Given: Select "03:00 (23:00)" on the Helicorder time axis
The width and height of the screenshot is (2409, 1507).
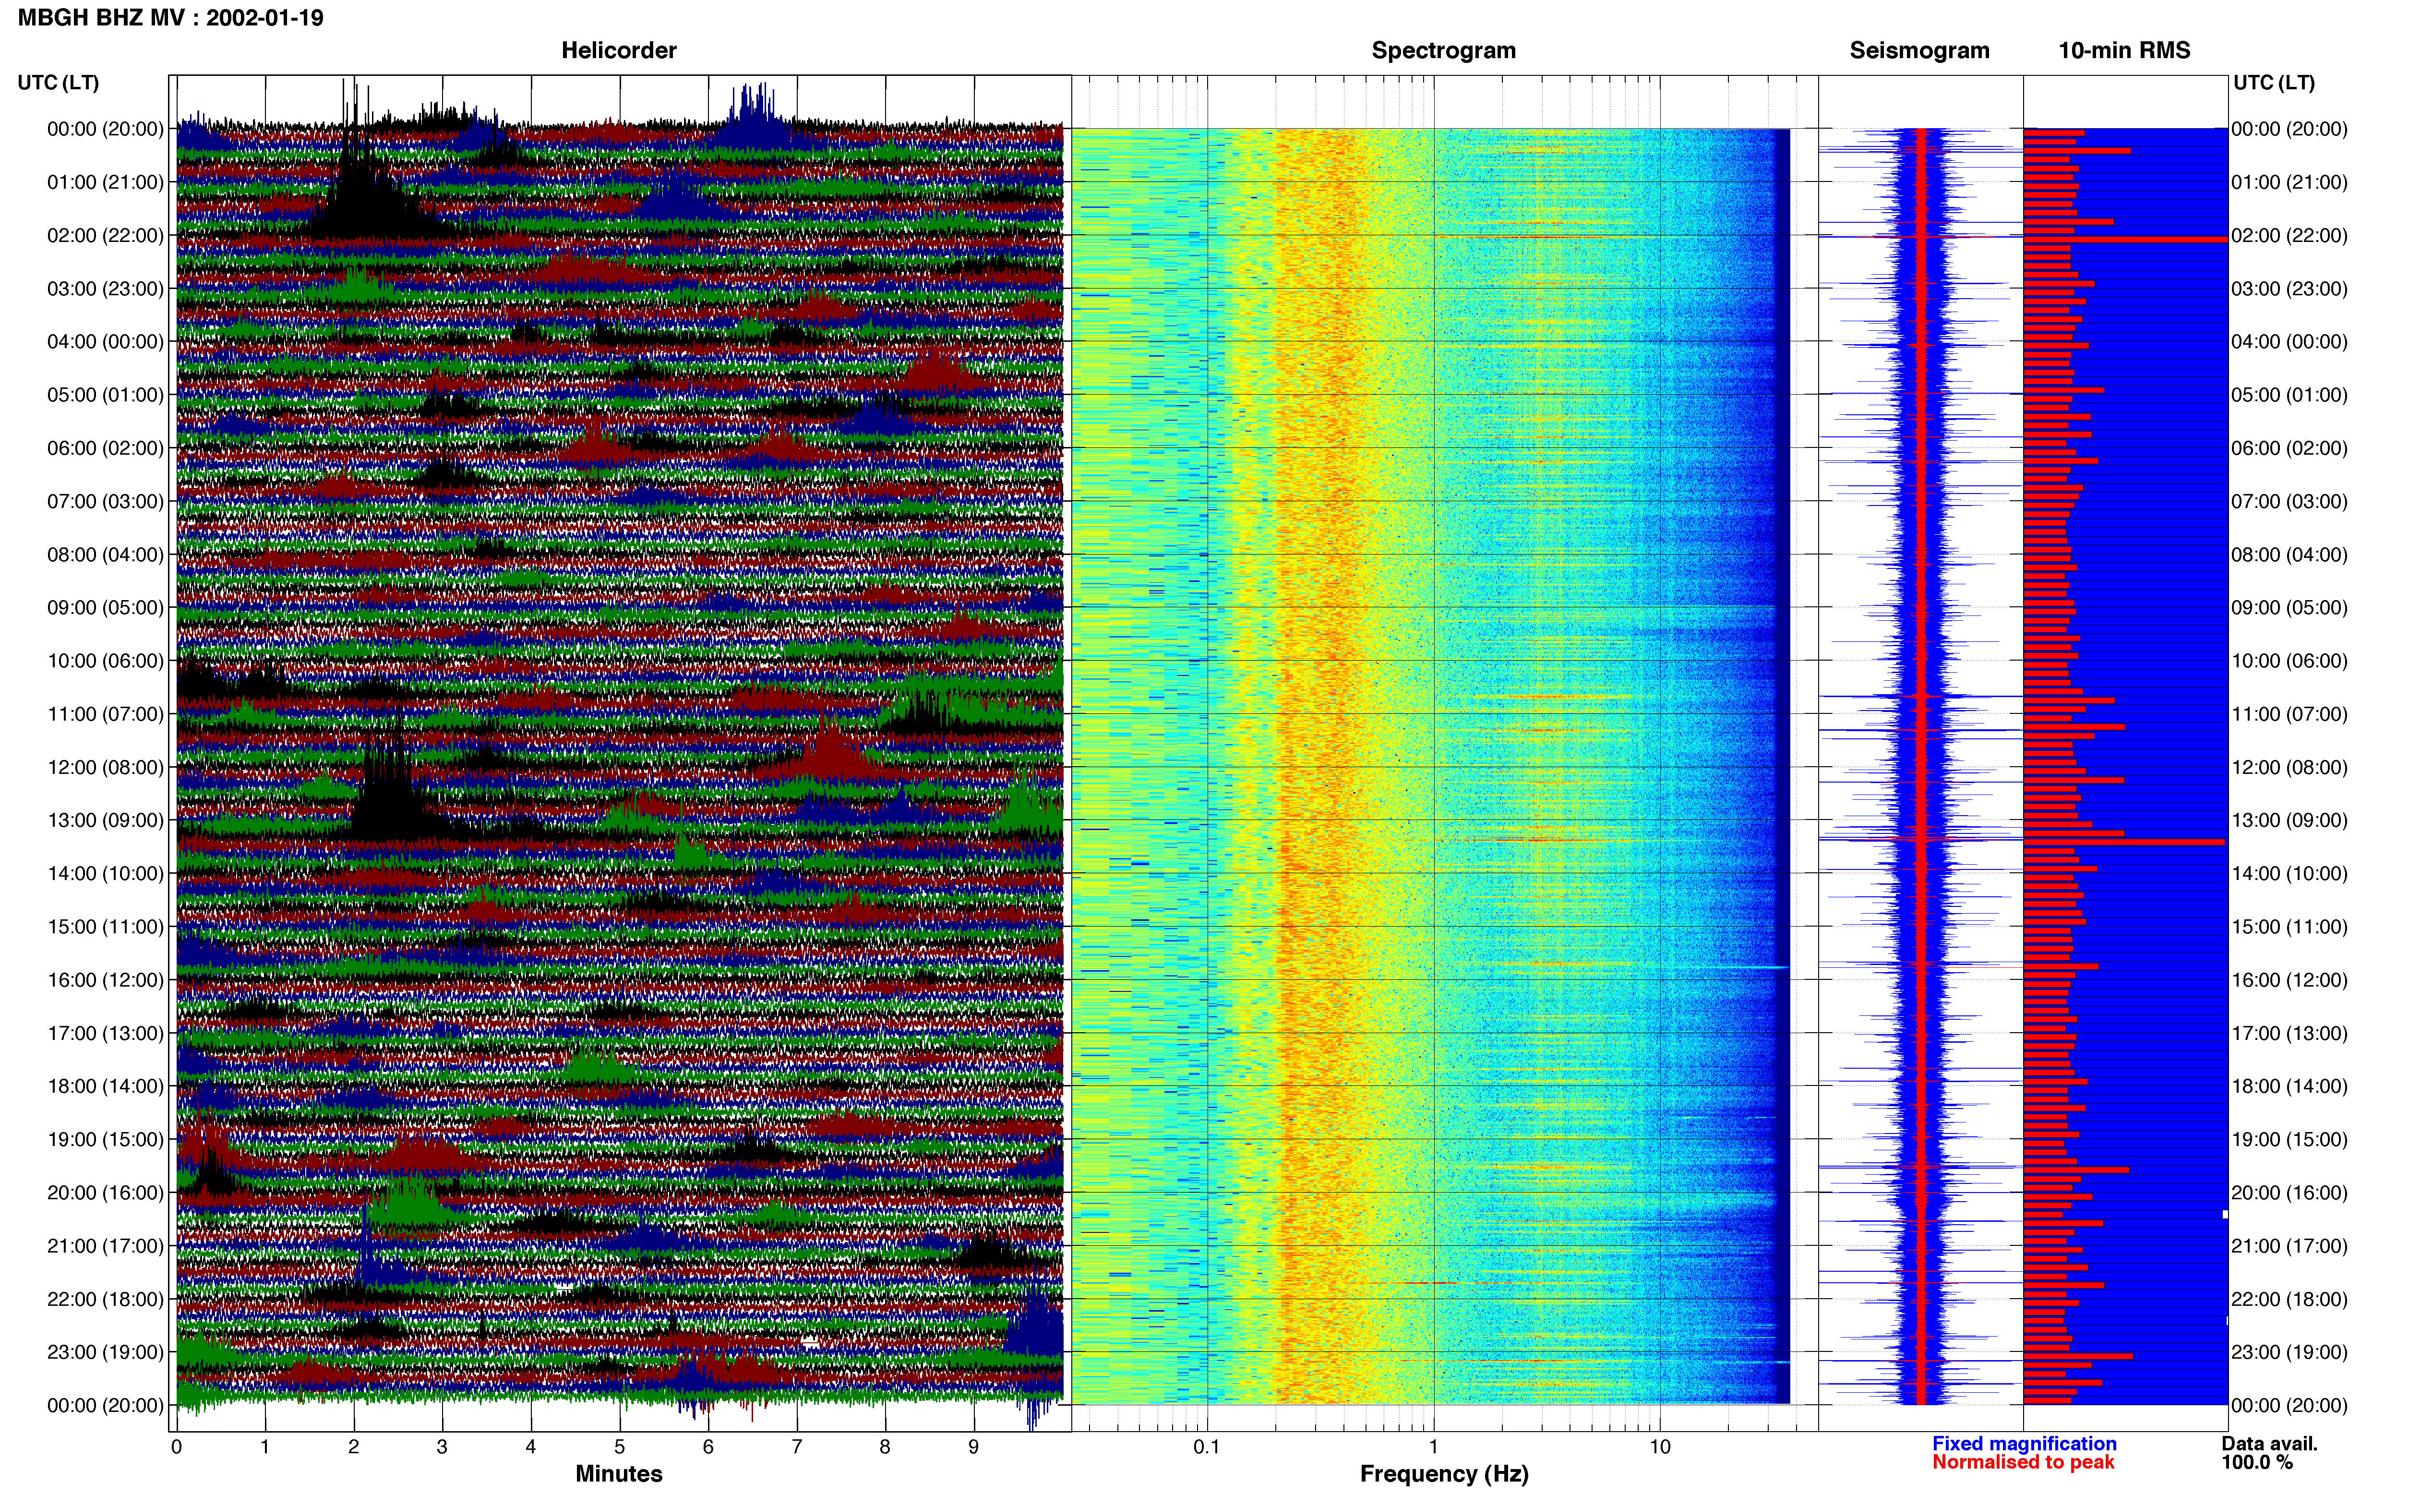Looking at the screenshot, I should point(106,289).
